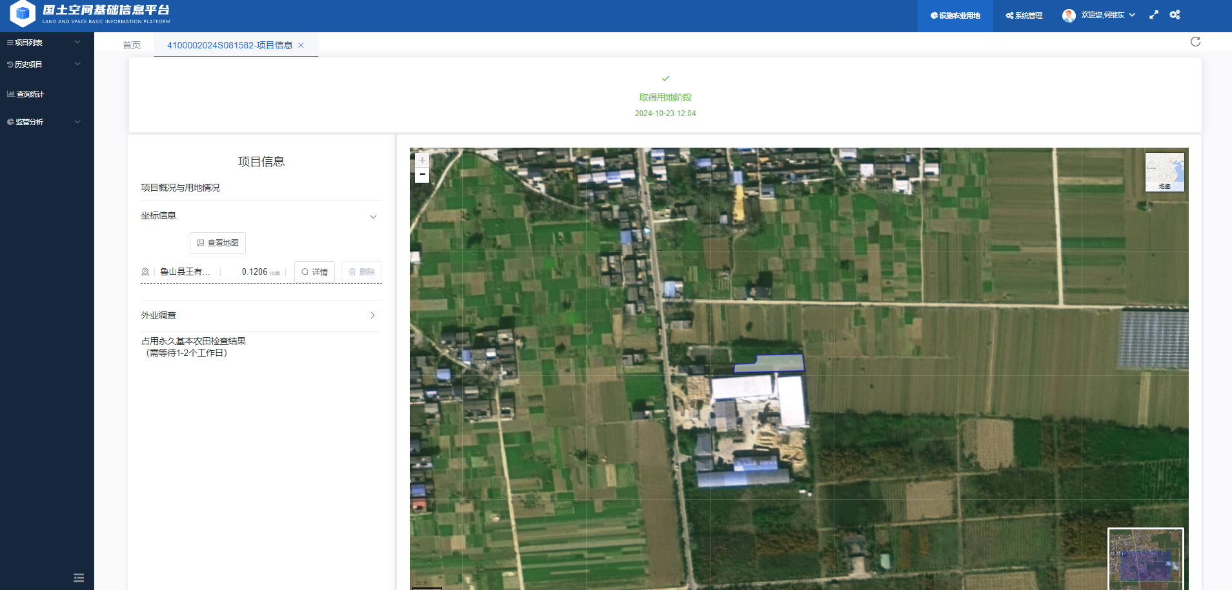The height and width of the screenshot is (590, 1232).
Task: Click the sidebar collapse icon at bottom left
Action: (79, 578)
